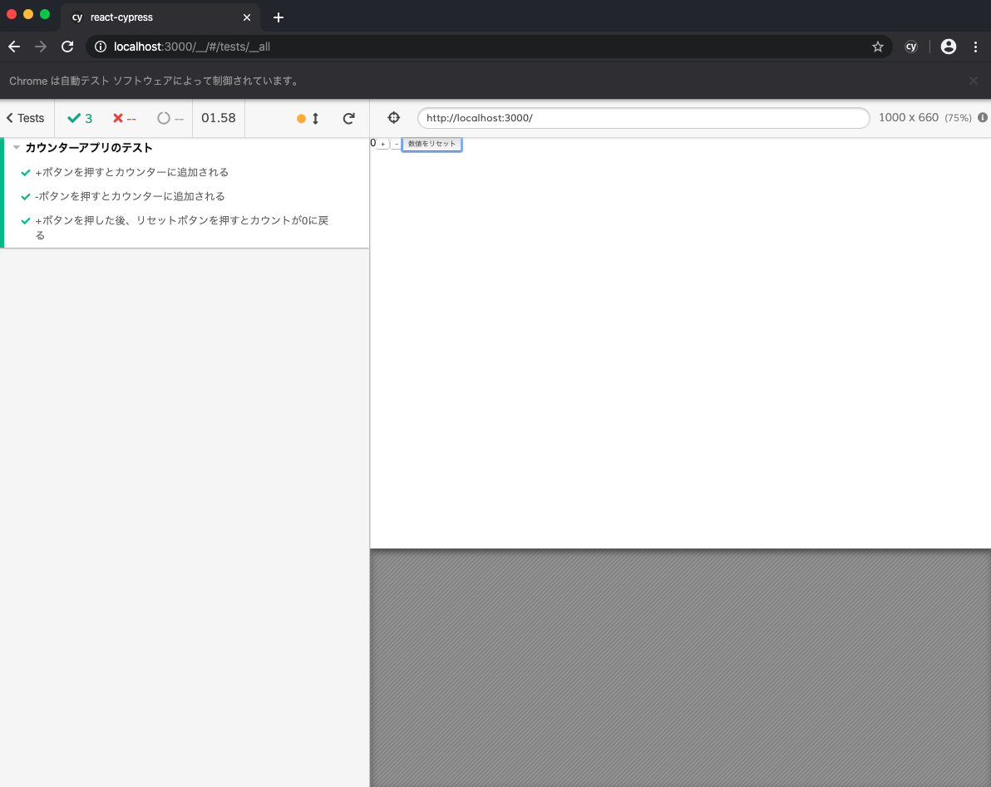
Task: Open Chrome's three-dot menu
Action: pos(976,47)
